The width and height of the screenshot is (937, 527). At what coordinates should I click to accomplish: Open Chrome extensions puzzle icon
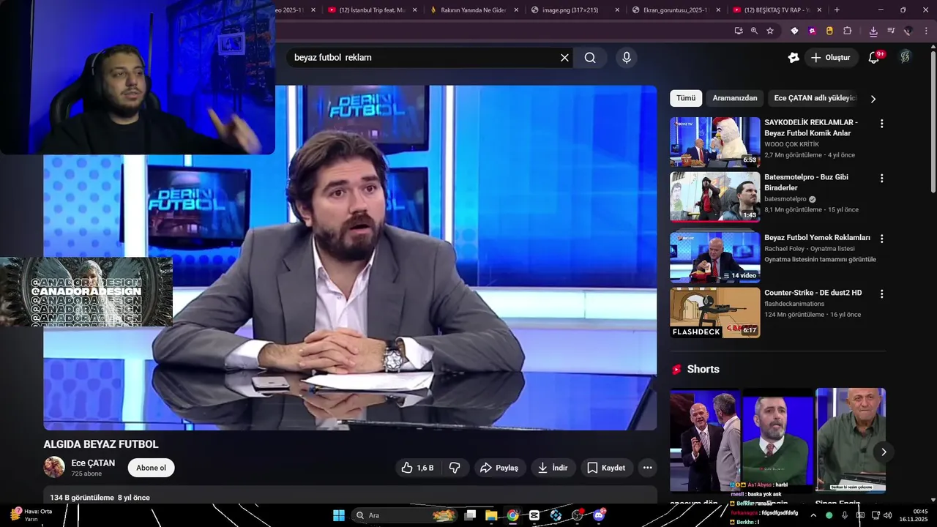847,31
